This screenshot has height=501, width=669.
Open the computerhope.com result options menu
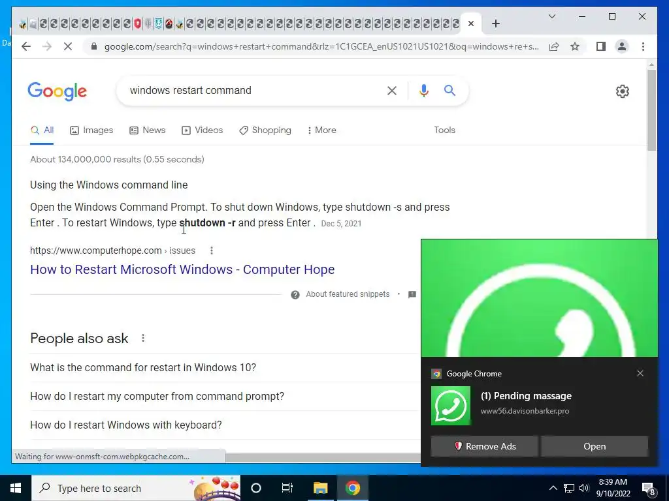coord(211,250)
